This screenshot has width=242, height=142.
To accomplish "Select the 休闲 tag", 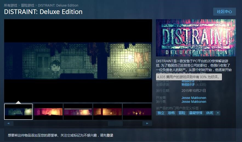I will [209, 113].
